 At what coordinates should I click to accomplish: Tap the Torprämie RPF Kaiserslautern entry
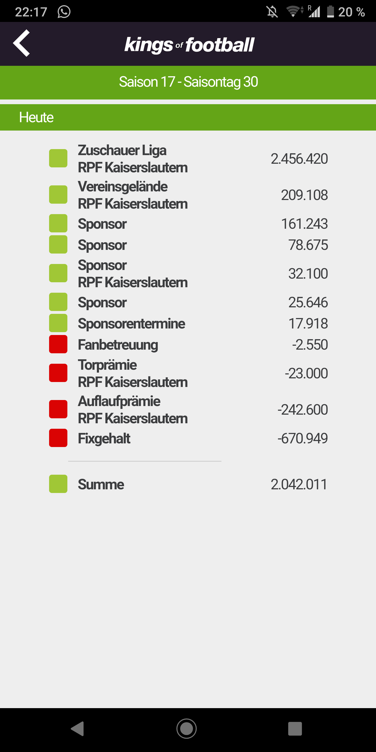point(188,373)
